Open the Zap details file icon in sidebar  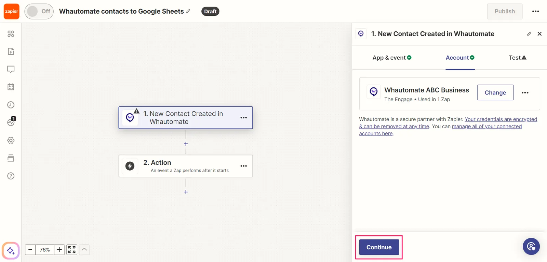pos(11,52)
